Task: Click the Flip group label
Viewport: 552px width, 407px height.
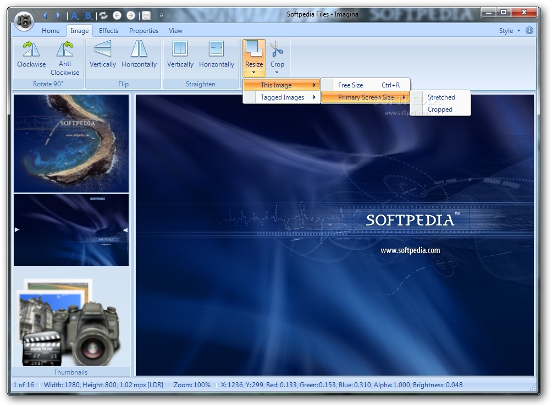Action: [123, 84]
